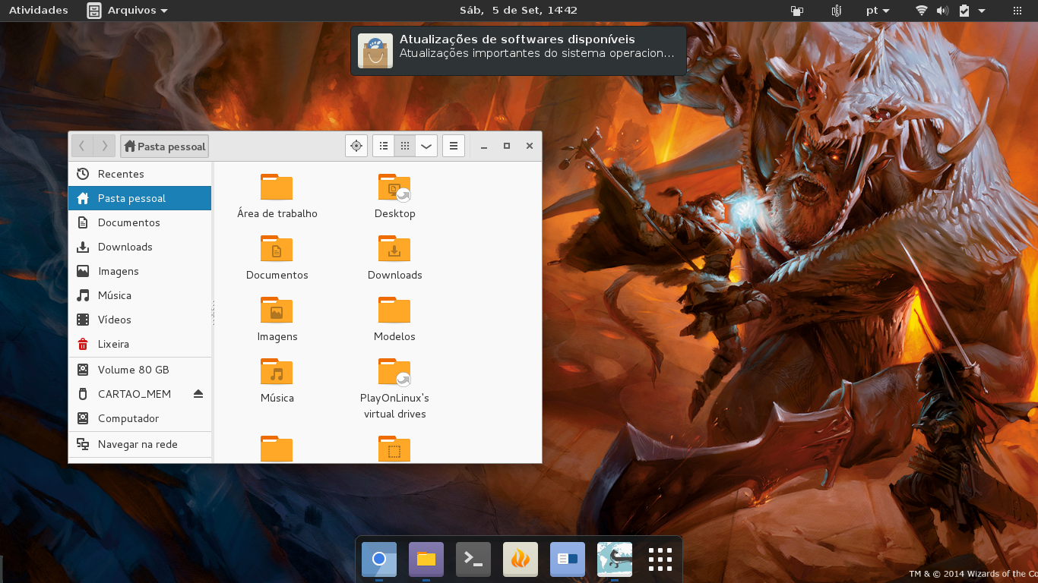Open Vídeos in the sidebar
Image resolution: width=1038 pixels, height=583 pixels.
click(140, 320)
